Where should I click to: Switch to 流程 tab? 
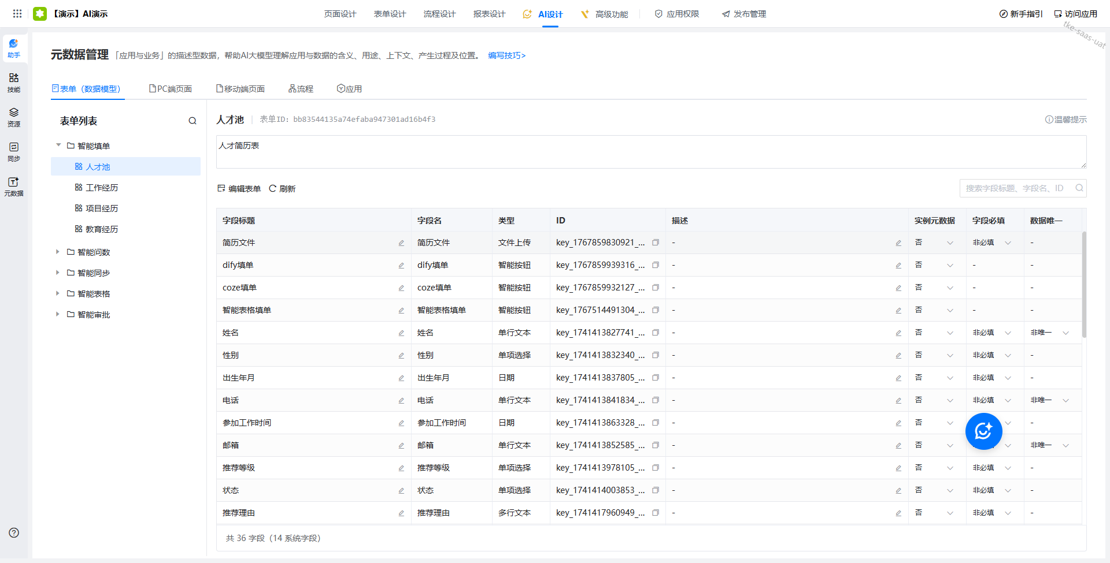coord(301,89)
